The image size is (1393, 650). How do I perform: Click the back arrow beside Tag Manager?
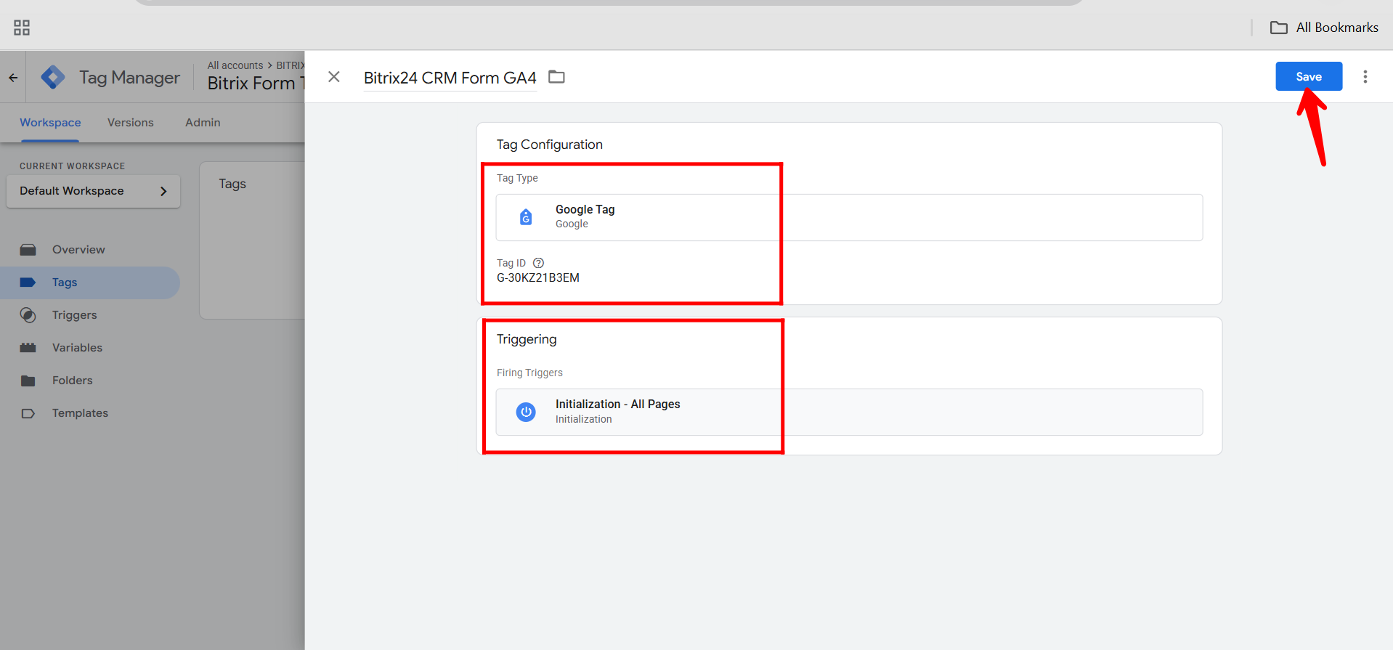tap(13, 77)
